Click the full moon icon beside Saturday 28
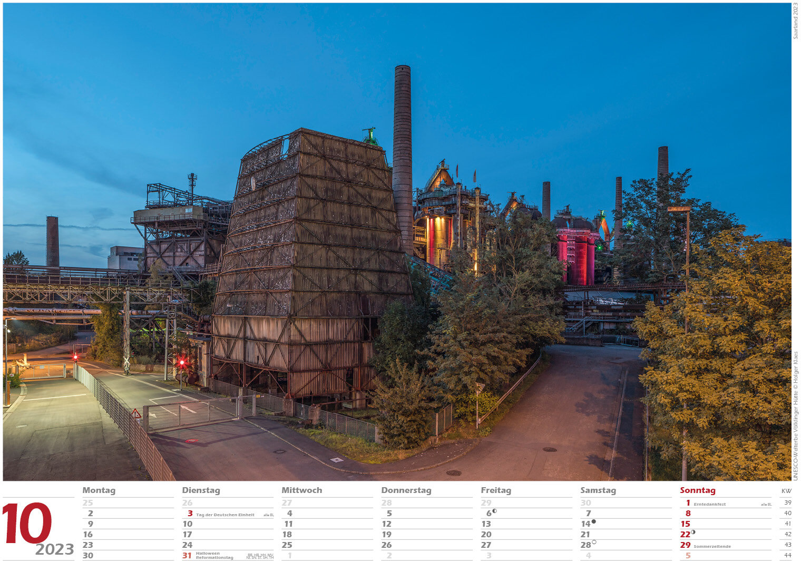The width and height of the screenshot is (801, 561). pos(594,543)
